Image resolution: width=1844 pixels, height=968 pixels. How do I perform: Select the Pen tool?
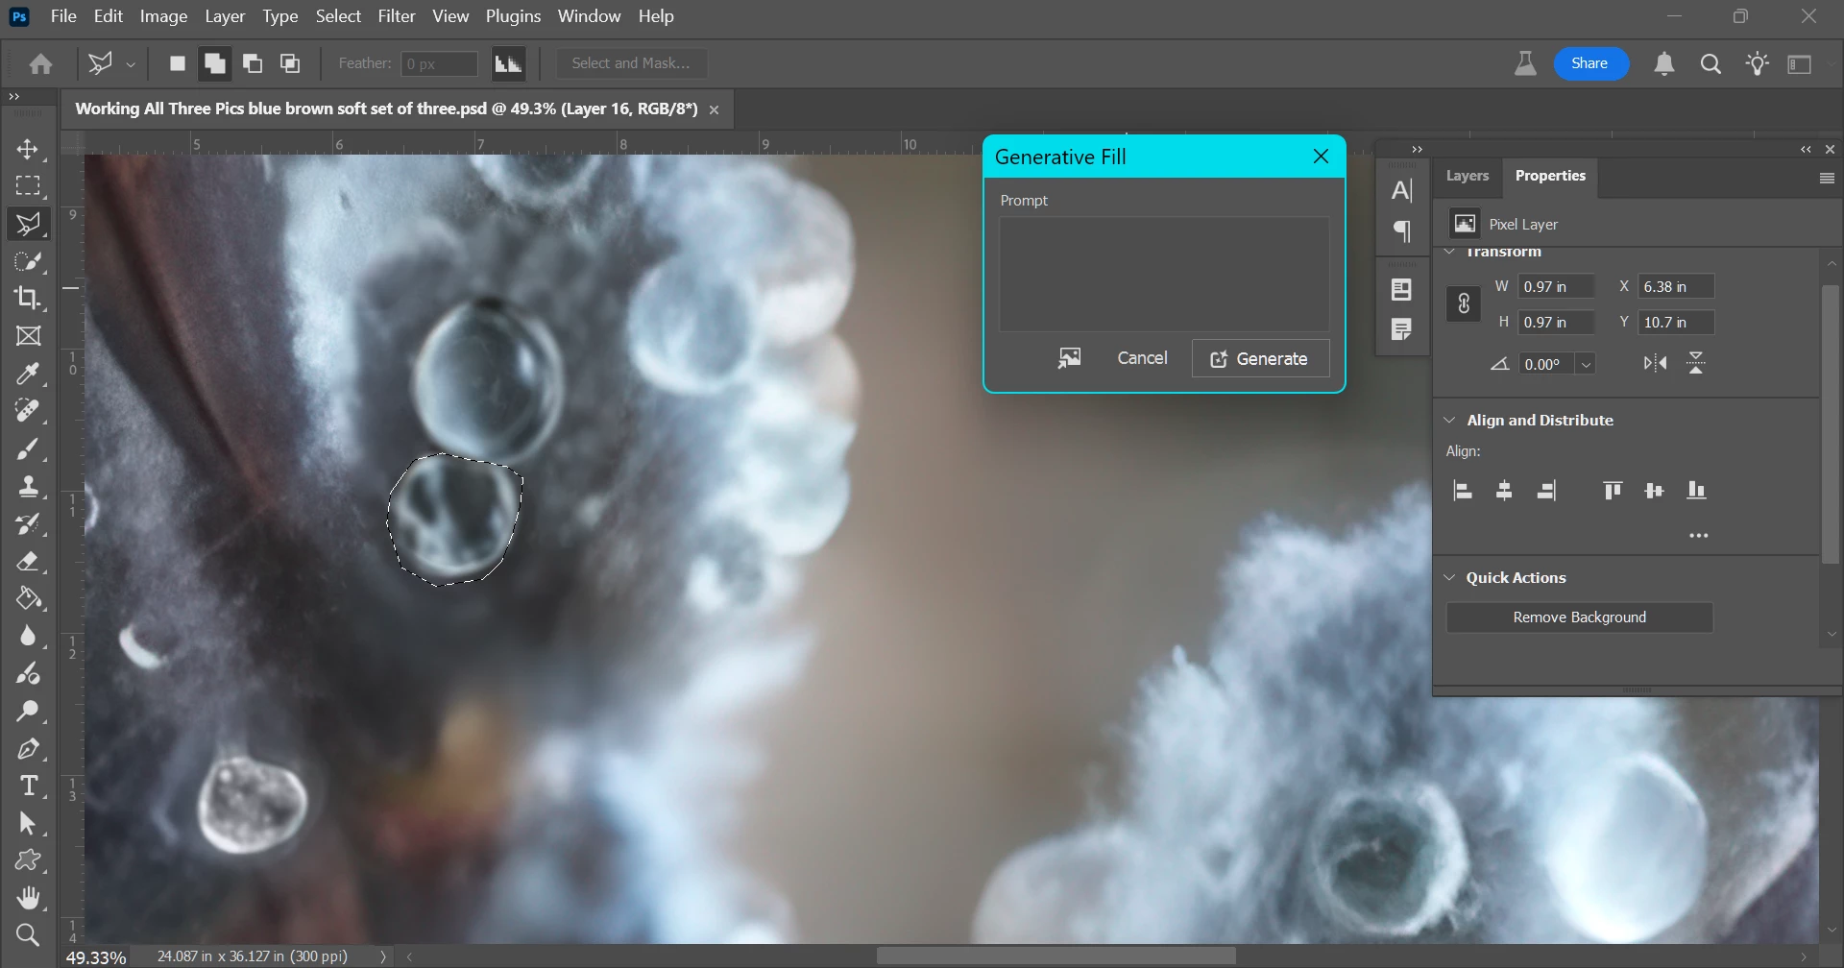pos(28,748)
